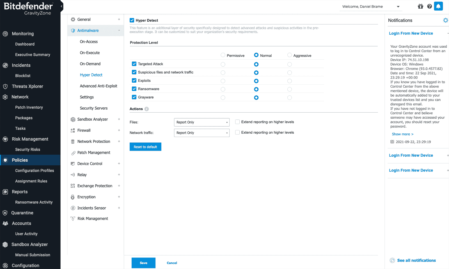The image size is (449, 269).
Task: Go to the Dashboard page
Action: pyautogui.click(x=25, y=44)
